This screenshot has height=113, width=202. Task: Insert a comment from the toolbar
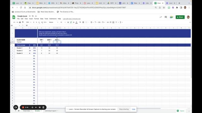[110, 22]
